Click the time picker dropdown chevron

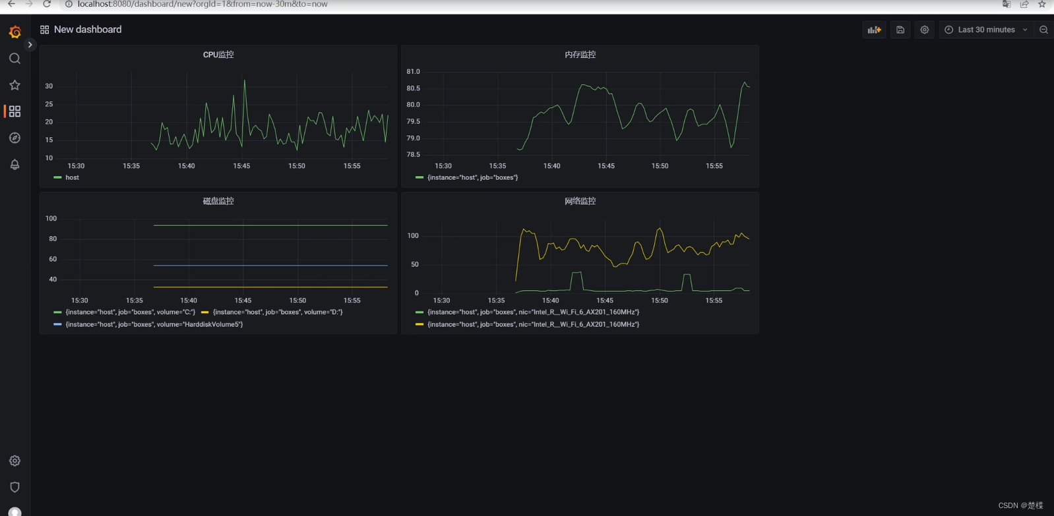point(1025,30)
